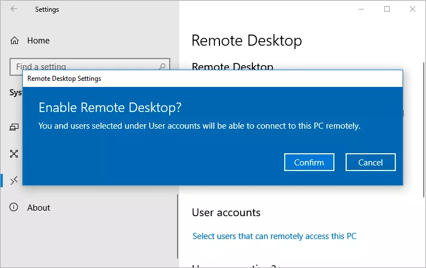Go to the Home label in sidebar
Image resolution: width=426 pixels, height=268 pixels.
coord(39,41)
